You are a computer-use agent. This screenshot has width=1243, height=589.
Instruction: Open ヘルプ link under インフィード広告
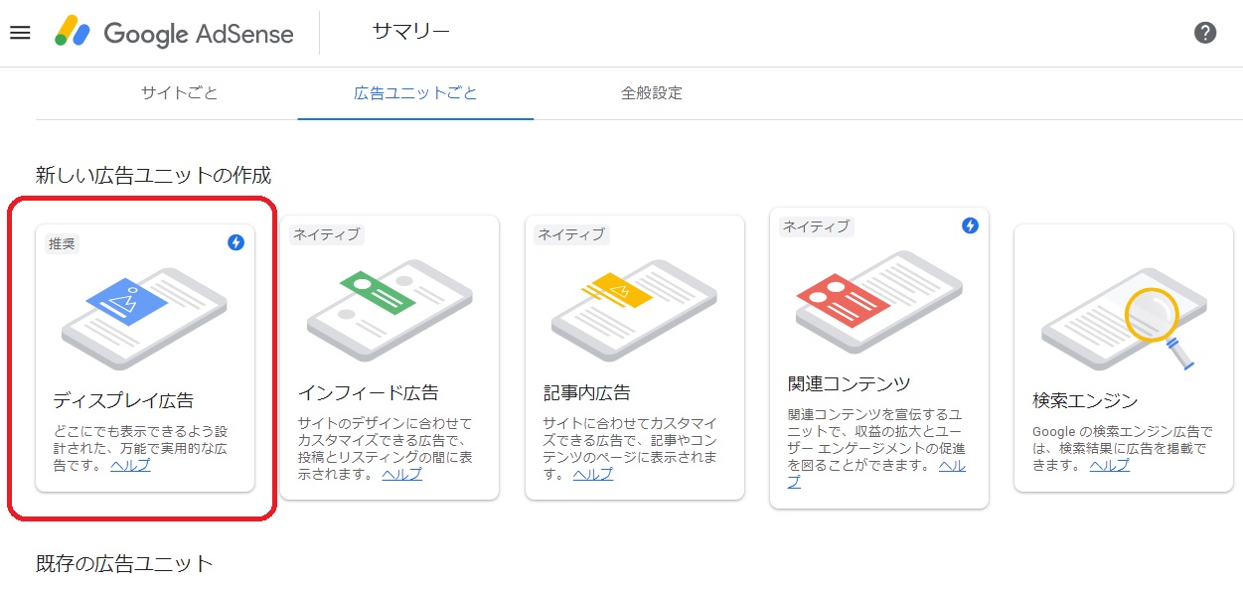(x=402, y=474)
